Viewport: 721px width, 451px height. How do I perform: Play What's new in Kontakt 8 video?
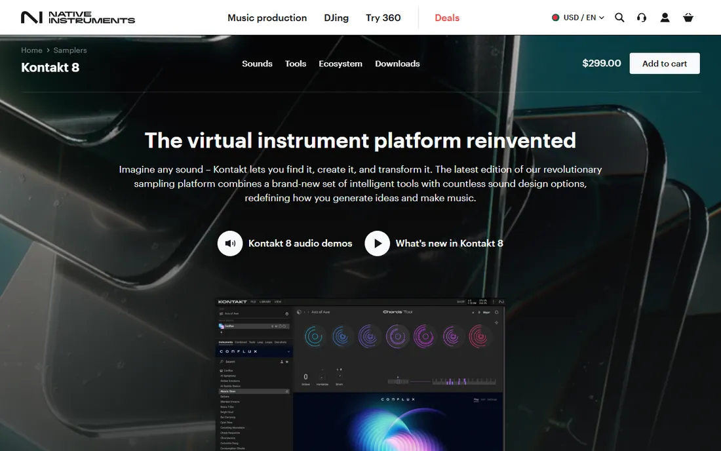pos(377,243)
